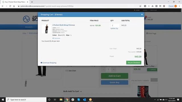
Task: Open the 2 Pocket Mock Wrap Princess link
Action: coord(64,25)
